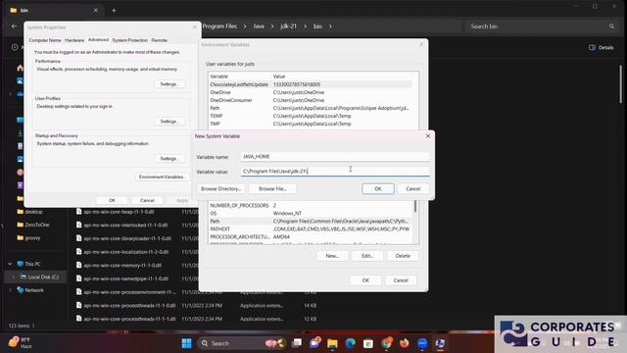
Task: Click OK in New System Variable dialog
Action: click(378, 188)
